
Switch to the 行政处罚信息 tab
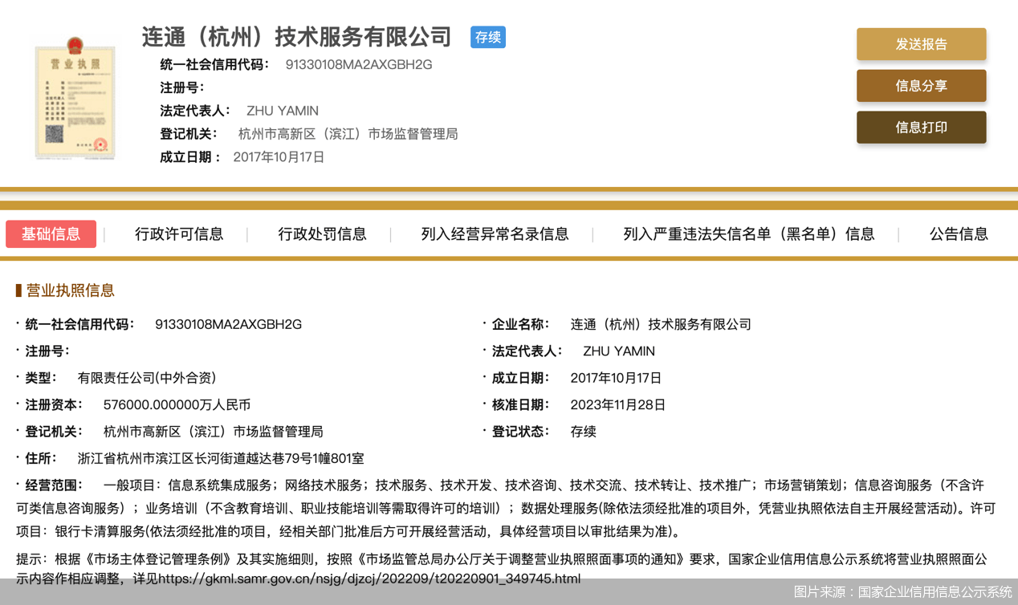coord(322,234)
